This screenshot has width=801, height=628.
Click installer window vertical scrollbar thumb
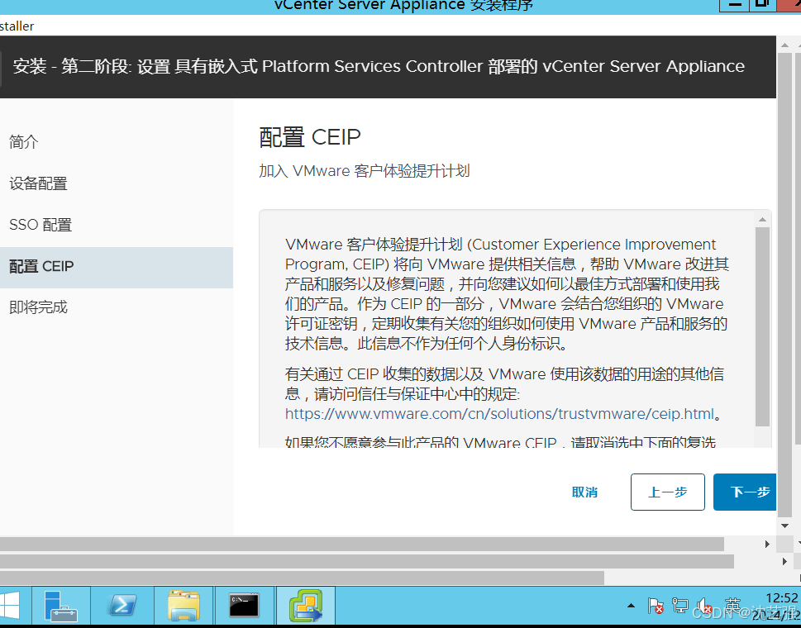tap(784, 283)
